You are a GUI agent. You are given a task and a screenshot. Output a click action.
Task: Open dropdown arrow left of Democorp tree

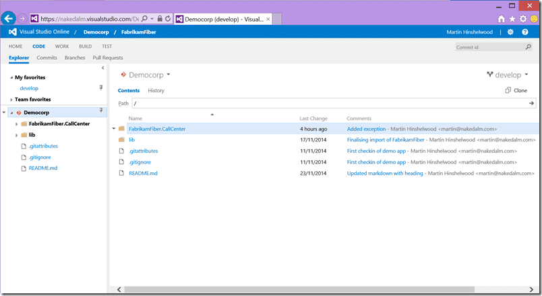4,112
